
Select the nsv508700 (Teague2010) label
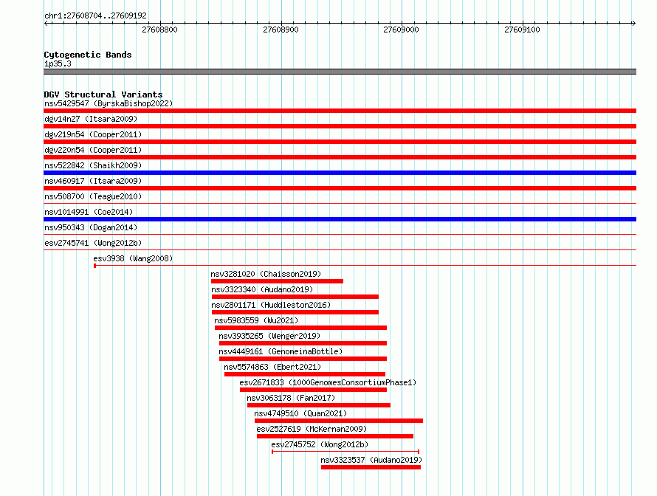(x=93, y=196)
